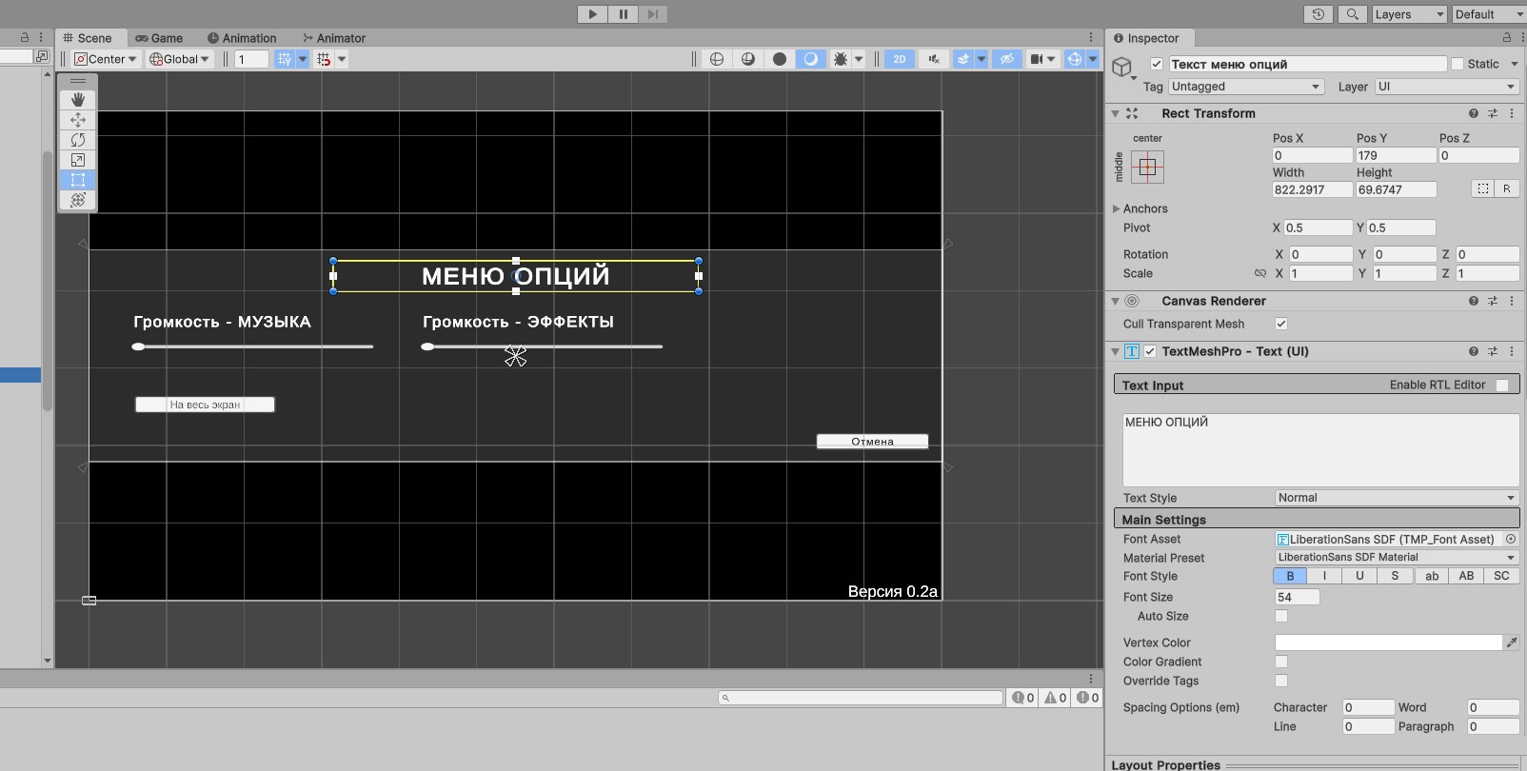Image resolution: width=1527 pixels, height=771 pixels.
Task: Open the Text Style dropdown
Action: click(x=1397, y=498)
